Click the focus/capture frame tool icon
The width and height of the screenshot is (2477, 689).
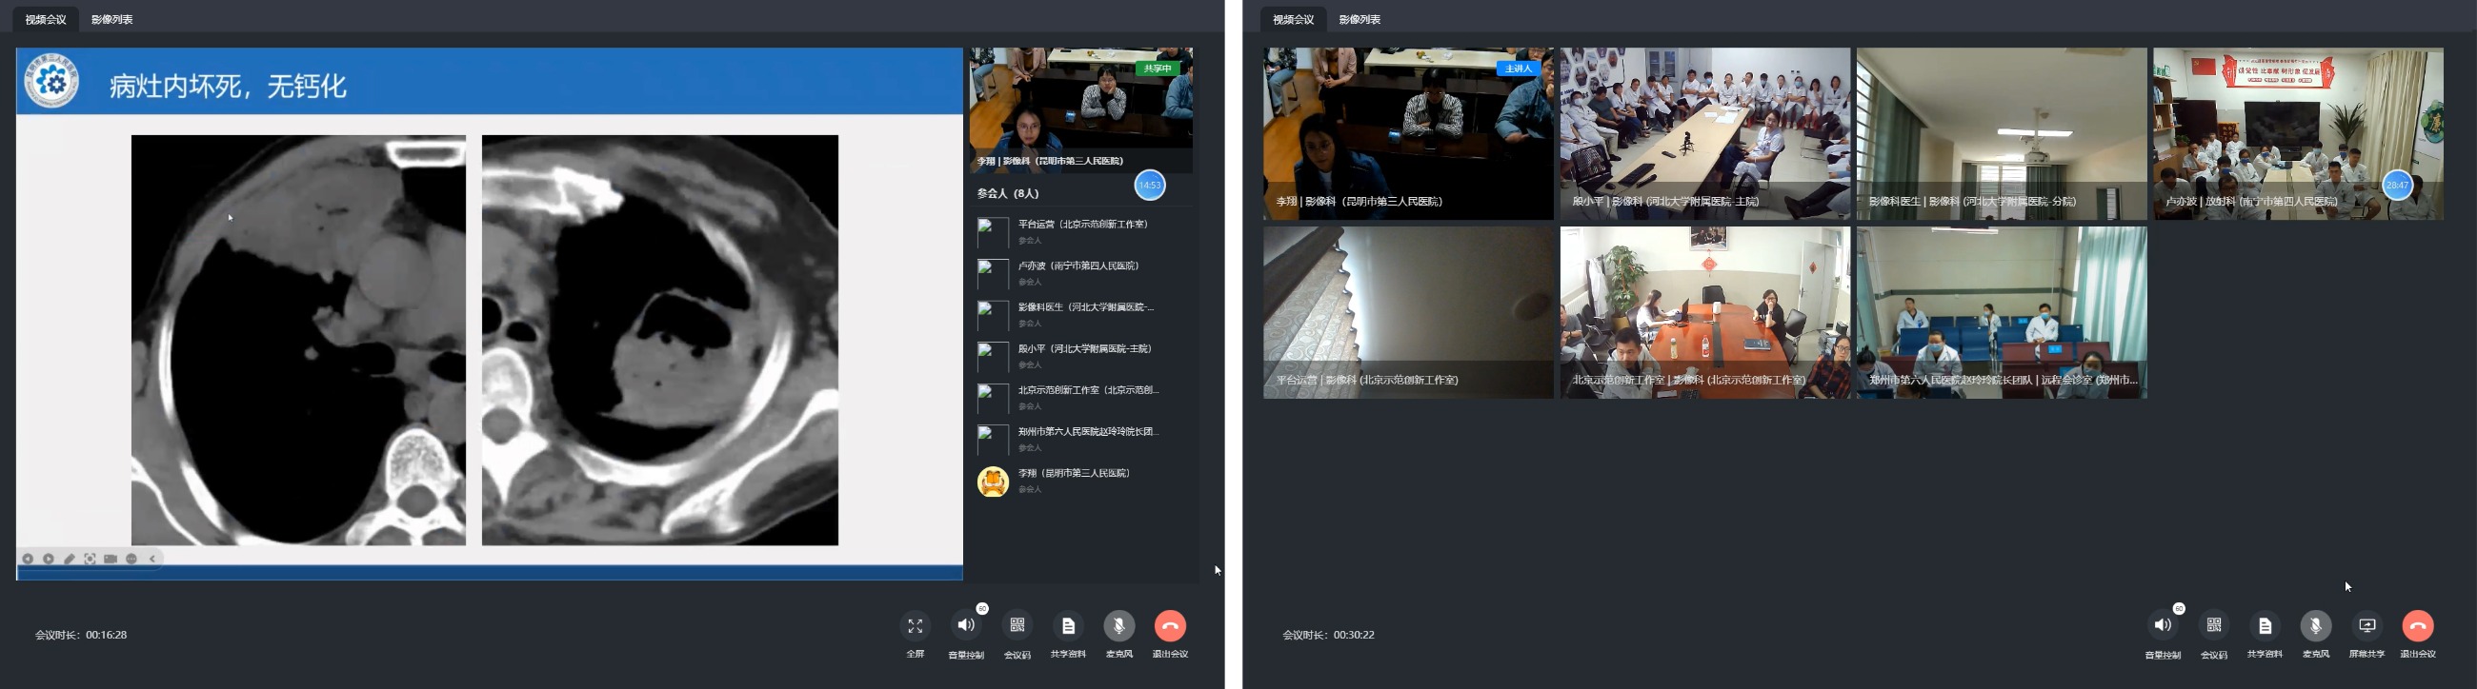click(90, 559)
